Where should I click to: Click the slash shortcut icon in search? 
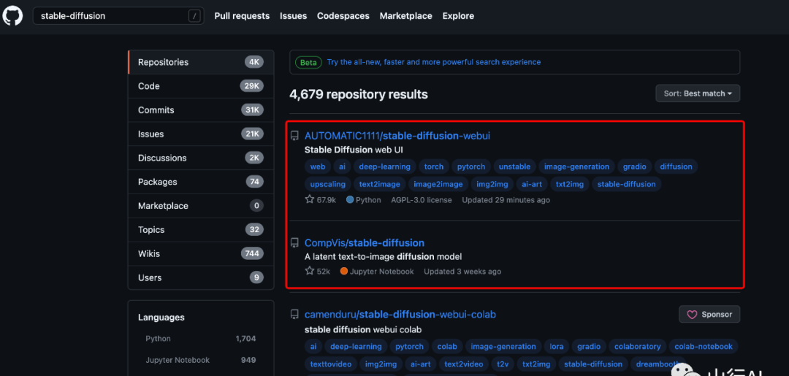(x=194, y=16)
